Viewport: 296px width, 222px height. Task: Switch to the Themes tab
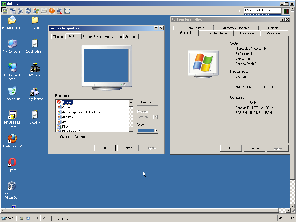[59, 37]
